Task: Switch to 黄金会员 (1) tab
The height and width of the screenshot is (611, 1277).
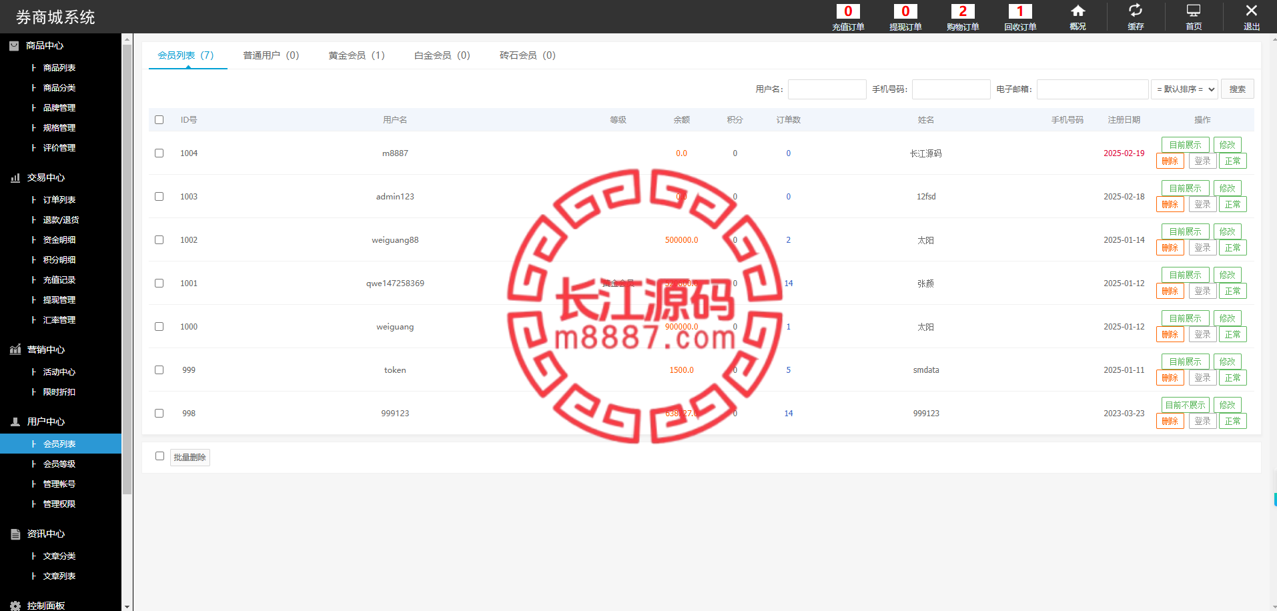Action: click(356, 55)
